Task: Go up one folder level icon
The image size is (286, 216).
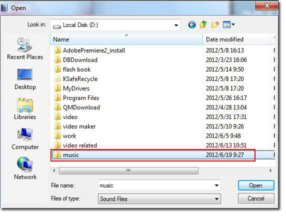Action: coord(203,24)
